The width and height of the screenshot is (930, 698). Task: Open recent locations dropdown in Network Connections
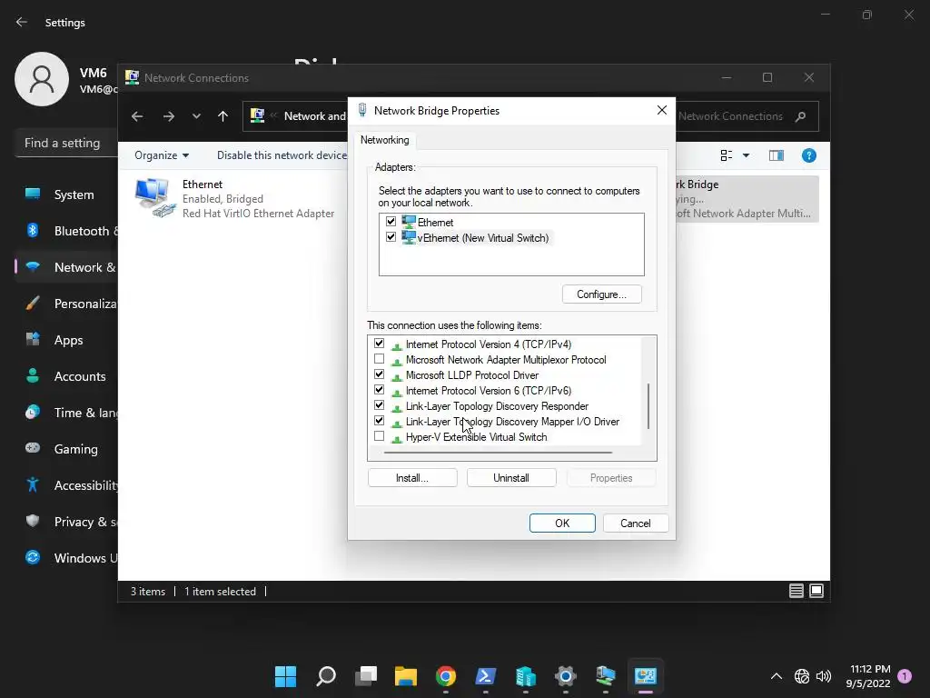pyautogui.click(x=196, y=116)
